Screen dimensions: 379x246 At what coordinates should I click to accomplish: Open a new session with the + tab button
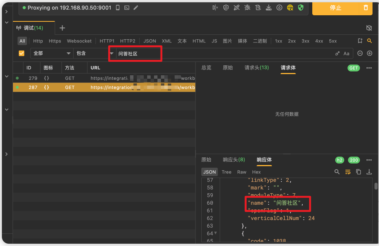[62, 28]
